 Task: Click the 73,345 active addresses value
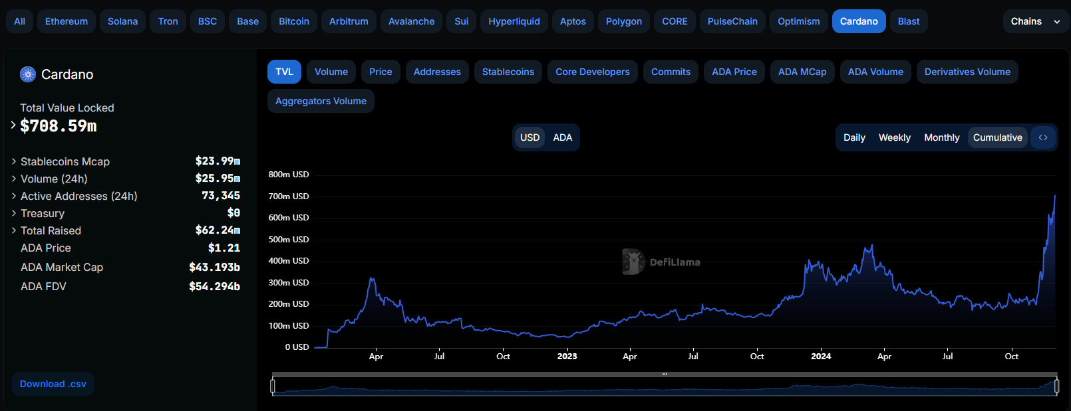[x=221, y=196]
